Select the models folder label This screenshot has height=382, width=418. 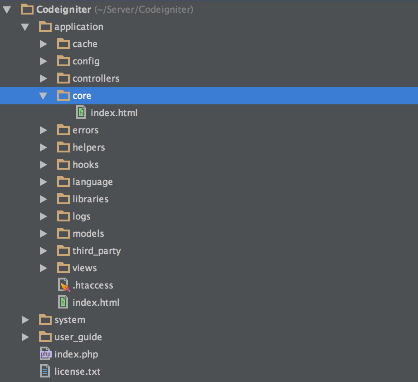point(88,234)
